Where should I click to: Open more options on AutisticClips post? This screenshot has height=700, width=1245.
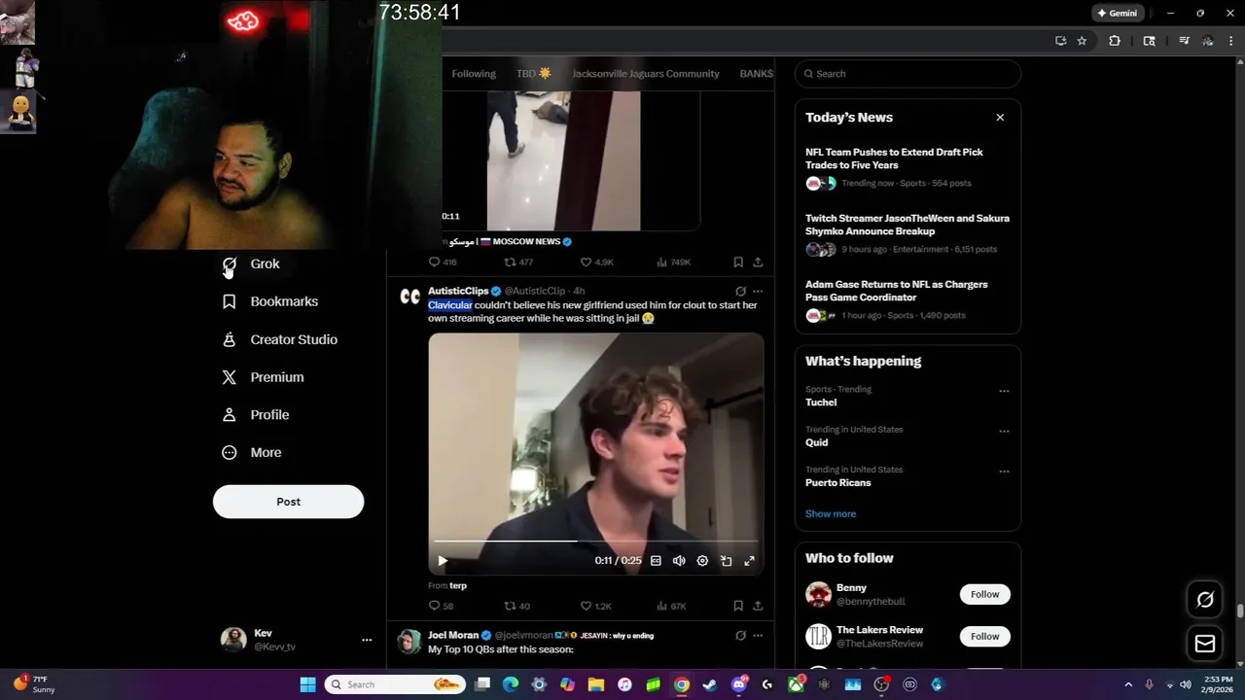[x=758, y=291]
